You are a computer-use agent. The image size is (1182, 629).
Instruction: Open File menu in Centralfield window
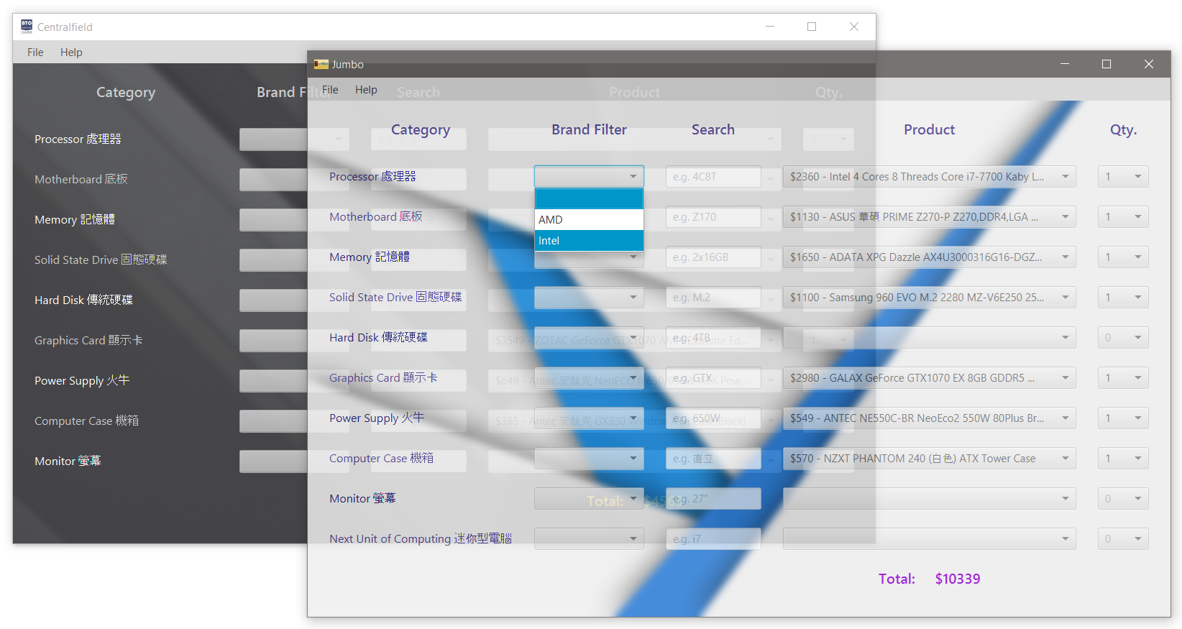[35, 52]
